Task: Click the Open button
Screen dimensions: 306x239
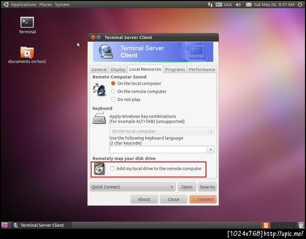Action: click(187, 187)
